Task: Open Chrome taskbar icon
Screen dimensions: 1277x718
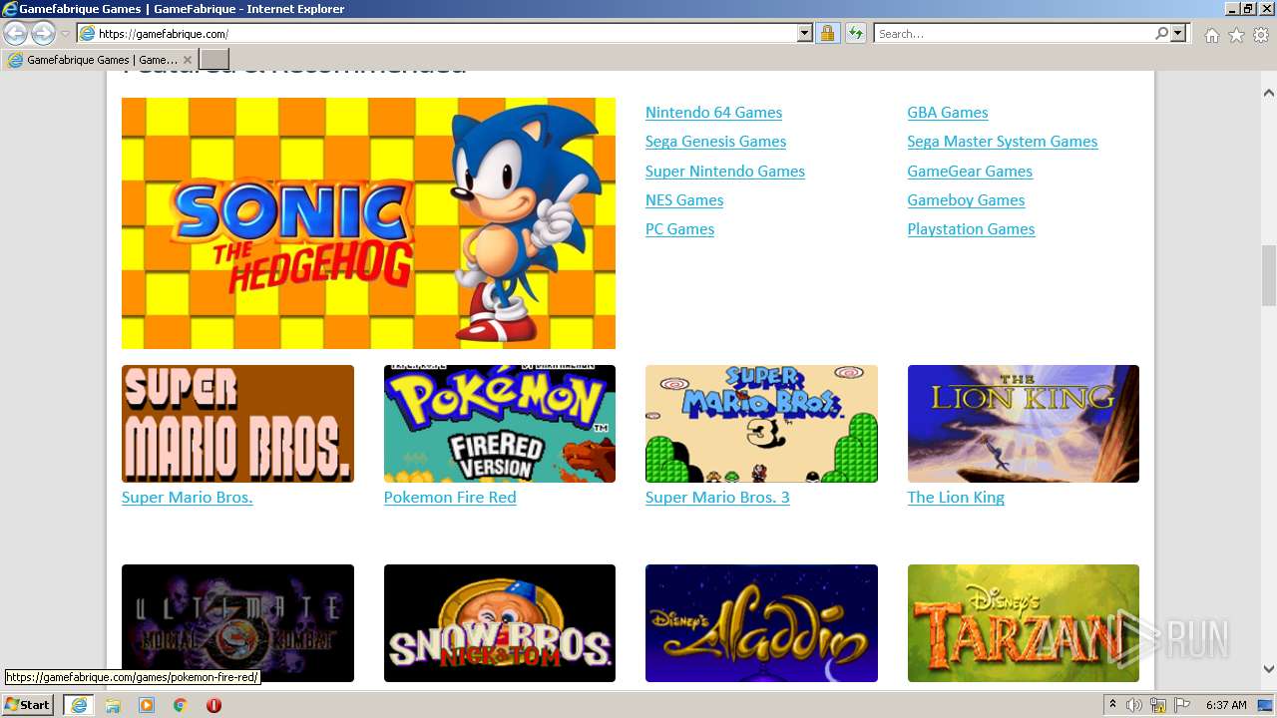Action: tap(181, 705)
